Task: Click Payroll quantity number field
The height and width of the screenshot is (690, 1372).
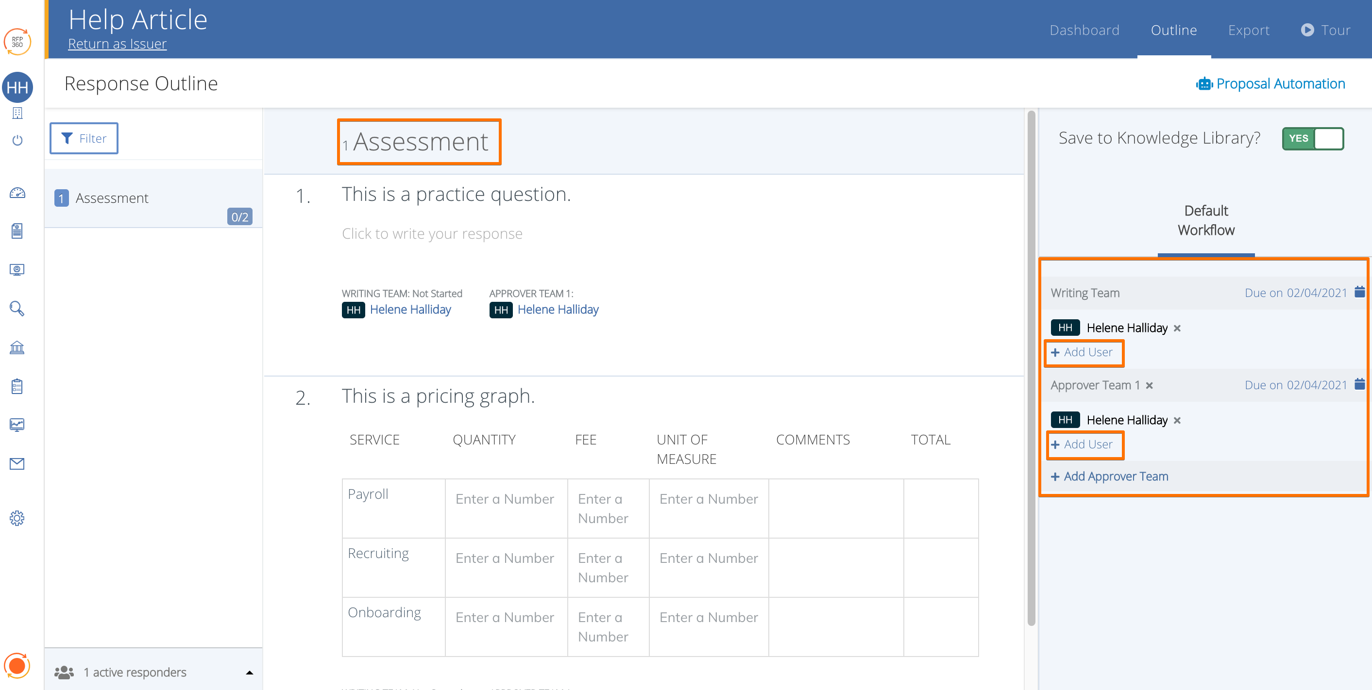Action: [x=505, y=499]
